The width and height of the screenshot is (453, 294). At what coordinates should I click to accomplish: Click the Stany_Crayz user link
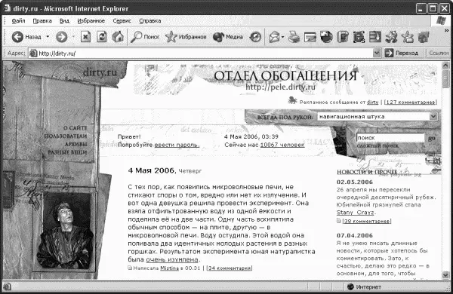(x=355, y=213)
